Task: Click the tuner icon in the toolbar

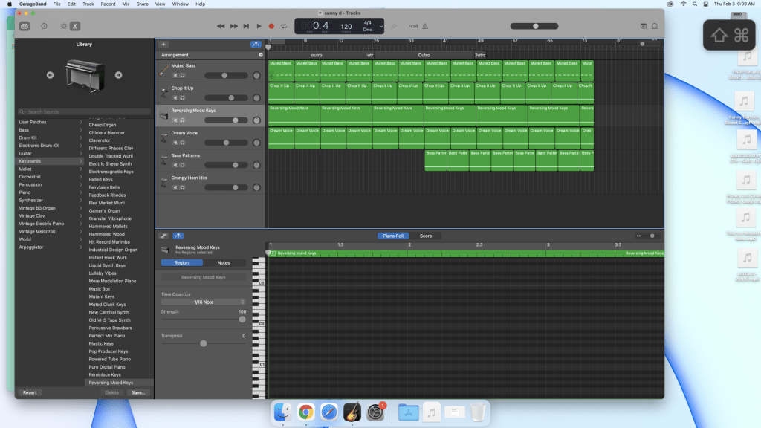Action: 394,26
